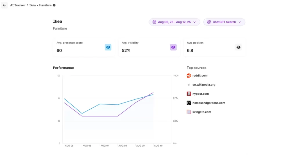Click the homesandgardens.com favicon
The image size is (297, 155).
(x=189, y=103)
